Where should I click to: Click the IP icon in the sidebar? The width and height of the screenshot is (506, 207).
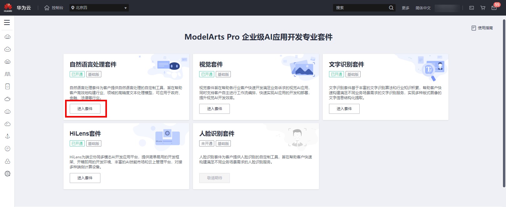8,149
